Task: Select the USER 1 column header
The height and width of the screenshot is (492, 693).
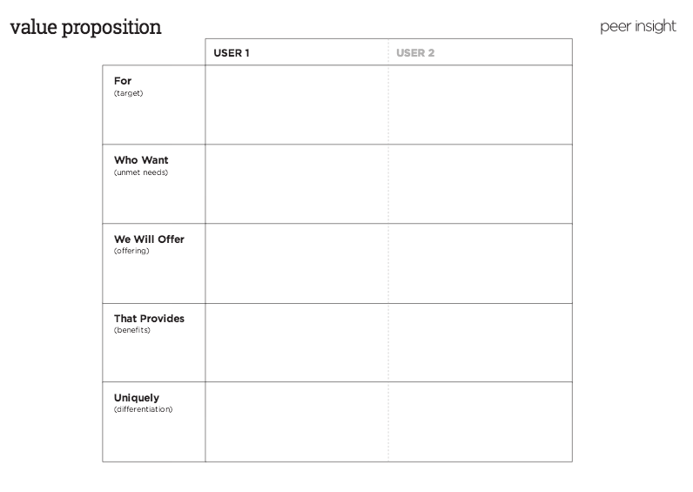Action: pyautogui.click(x=232, y=53)
